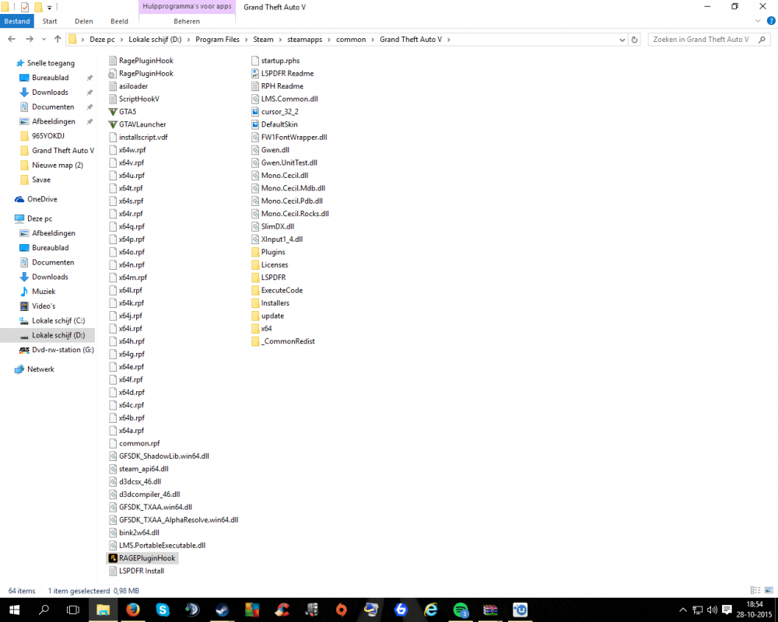
Task: Expand chevron after Program Files breadcrumb
Action: (x=247, y=40)
